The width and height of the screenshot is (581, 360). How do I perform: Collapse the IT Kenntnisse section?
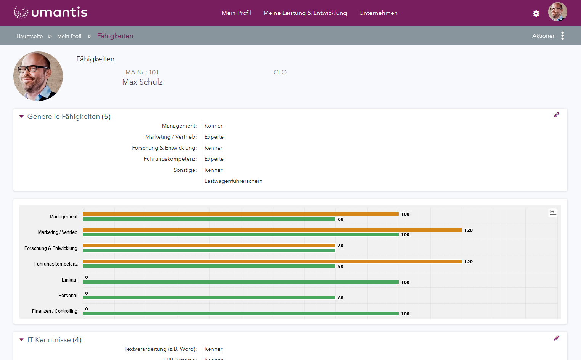22,340
